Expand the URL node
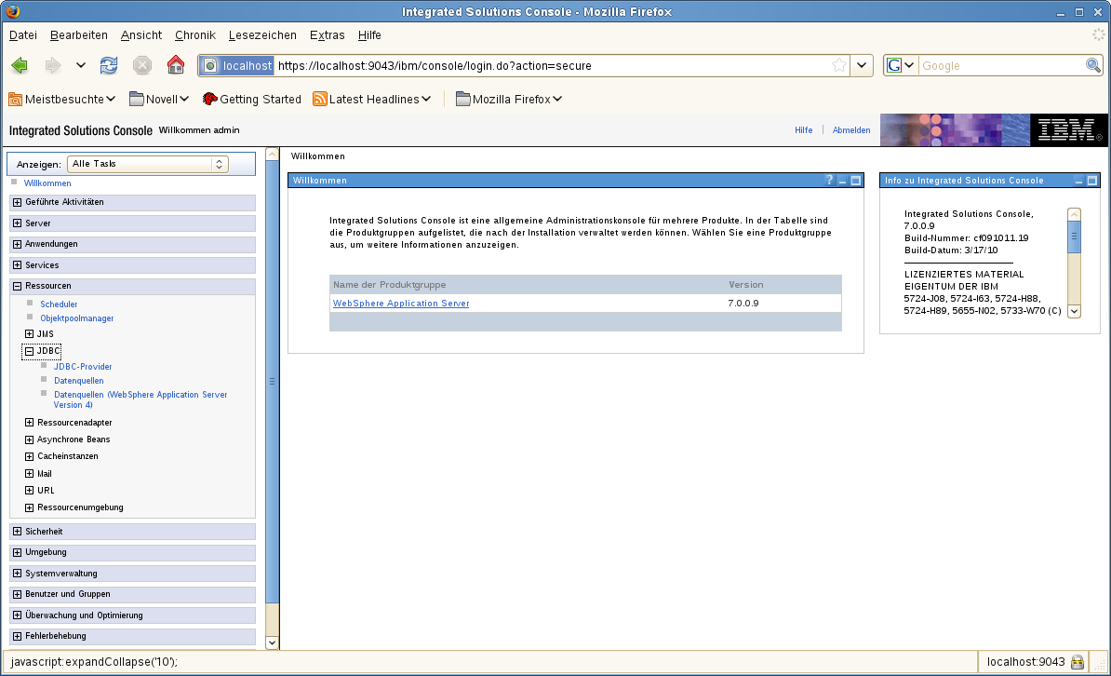Image resolution: width=1111 pixels, height=676 pixels. 29,491
